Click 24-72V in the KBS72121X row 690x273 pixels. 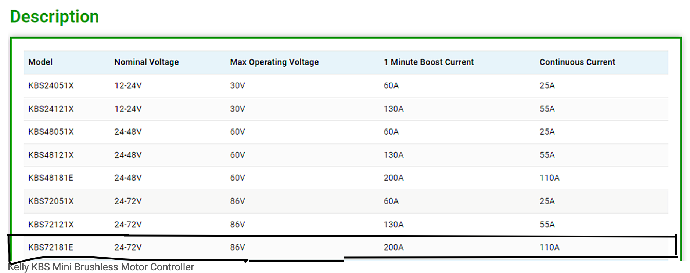[x=128, y=225]
